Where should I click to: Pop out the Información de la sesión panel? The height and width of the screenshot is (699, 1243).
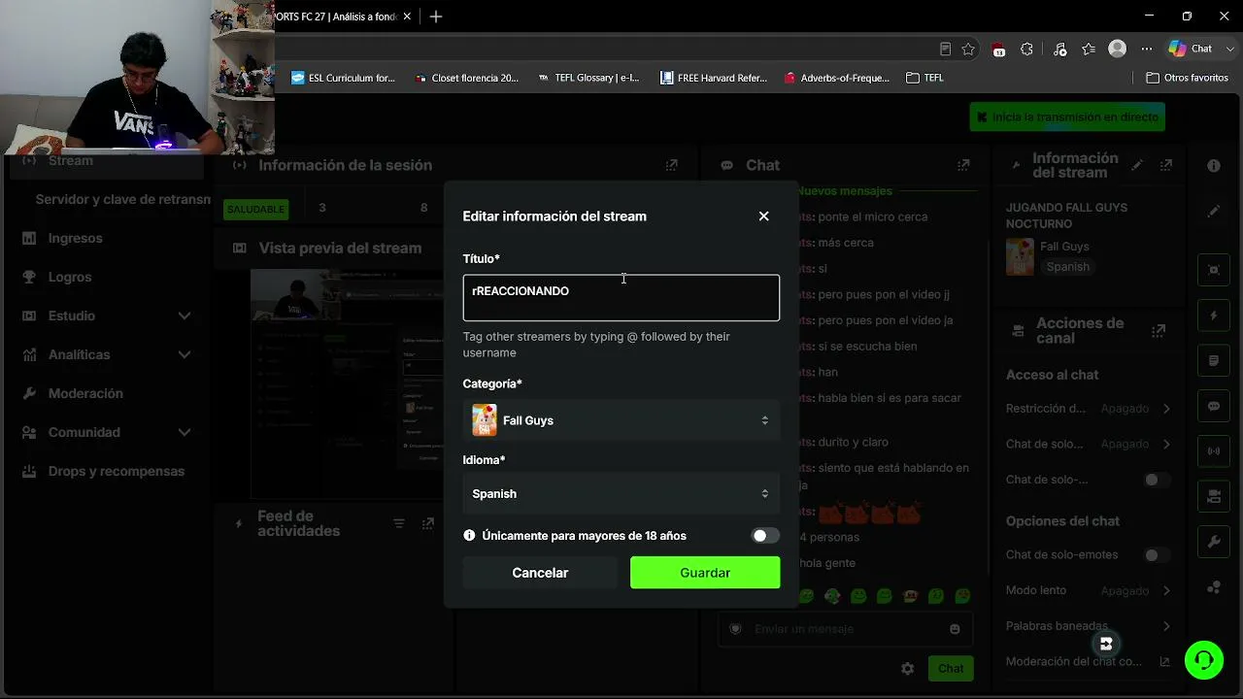tap(671, 165)
